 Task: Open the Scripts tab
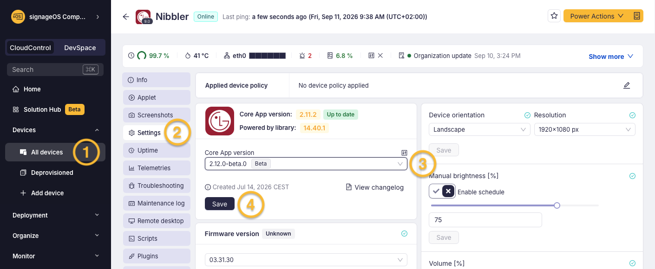[157, 238]
